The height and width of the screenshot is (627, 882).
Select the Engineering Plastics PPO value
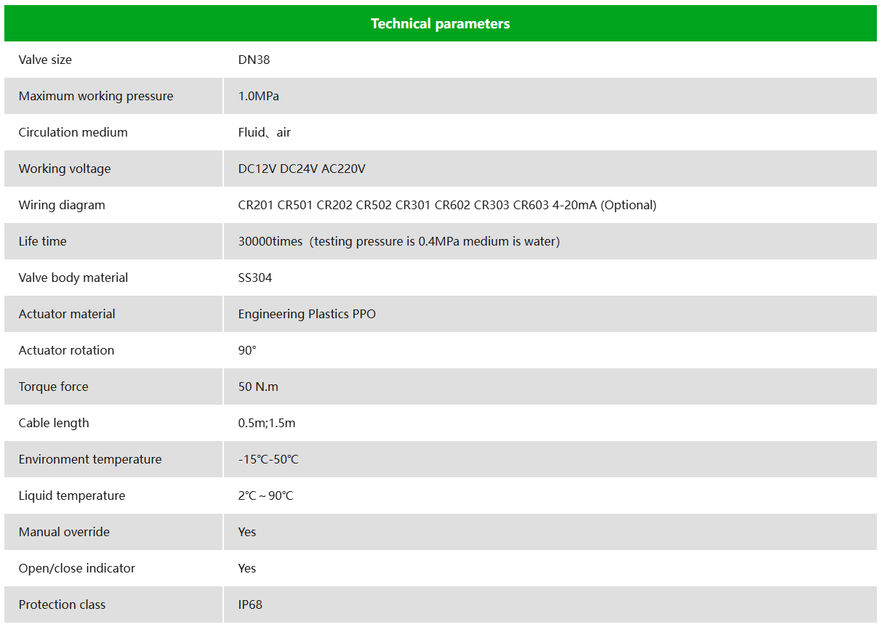(x=307, y=314)
